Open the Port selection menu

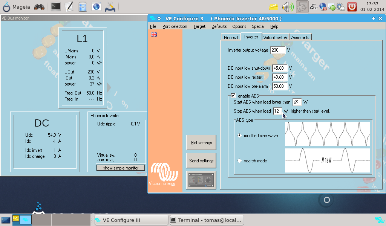[x=175, y=26]
